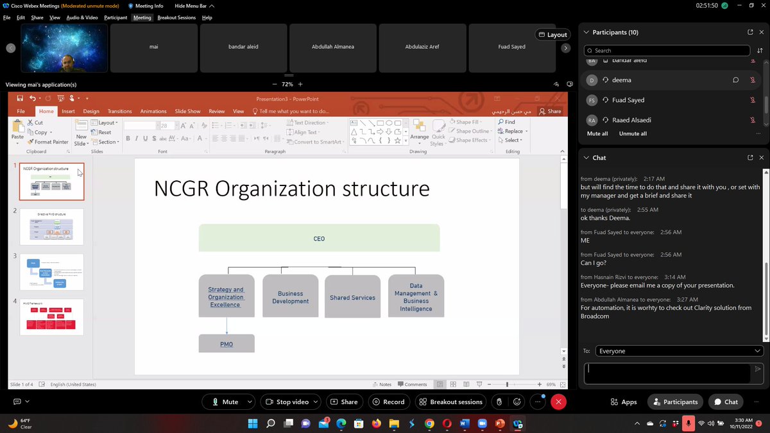This screenshot has height=433, width=770.
Task: Click the Layout button above video strip
Action: [552, 35]
